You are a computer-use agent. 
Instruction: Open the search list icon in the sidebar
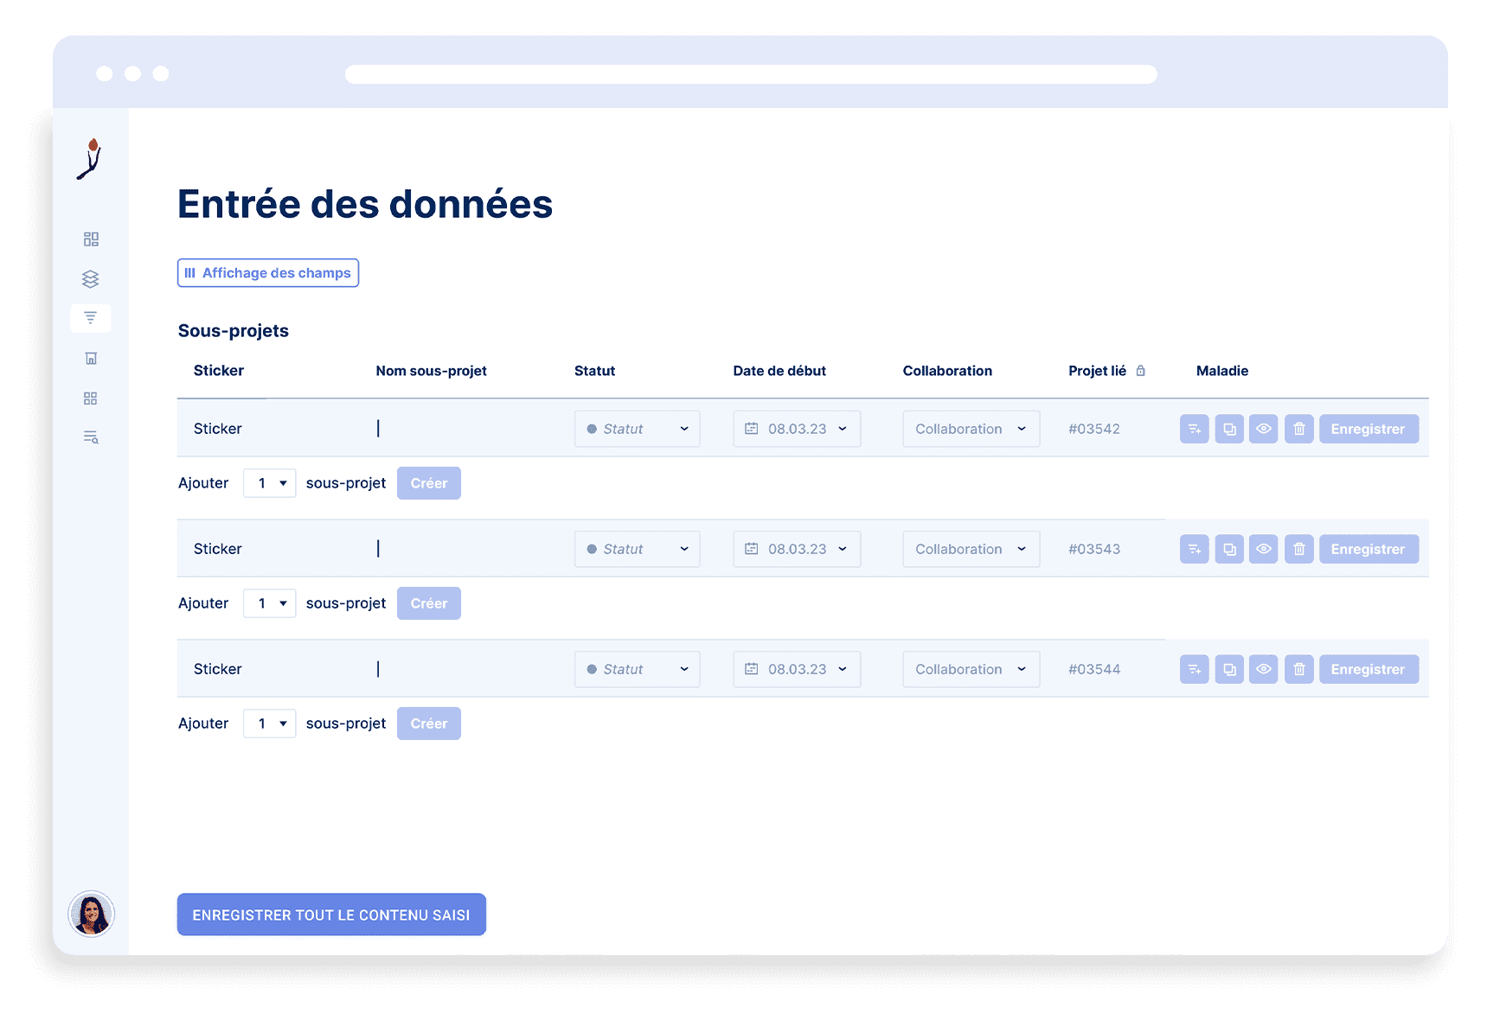(91, 437)
